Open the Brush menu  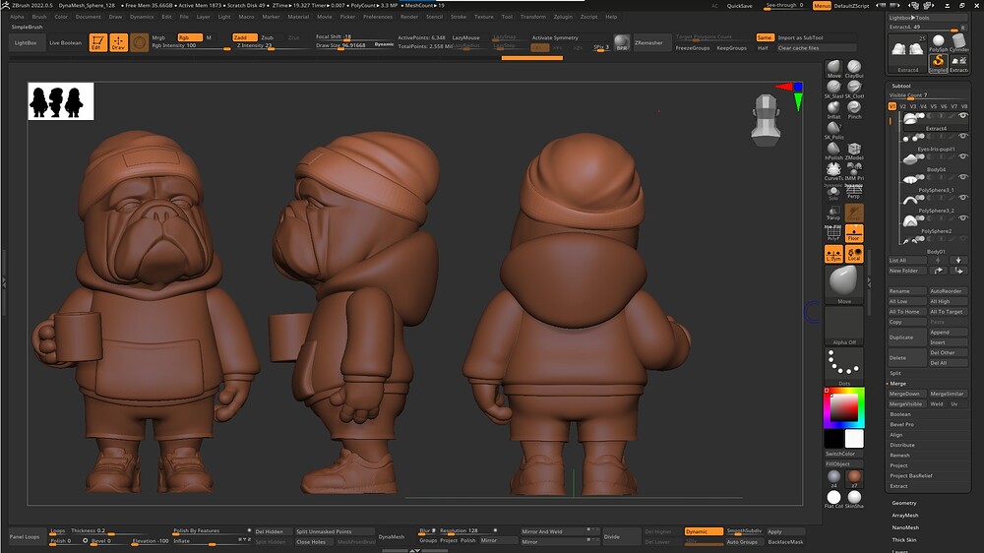pyautogui.click(x=39, y=17)
